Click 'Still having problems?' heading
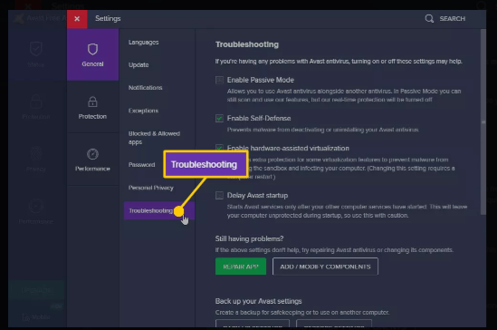 pos(249,238)
